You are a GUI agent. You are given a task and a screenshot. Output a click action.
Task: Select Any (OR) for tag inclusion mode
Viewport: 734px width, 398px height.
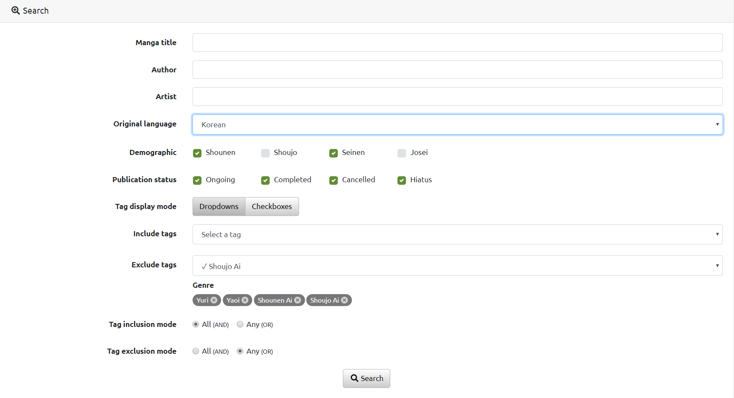pos(240,324)
